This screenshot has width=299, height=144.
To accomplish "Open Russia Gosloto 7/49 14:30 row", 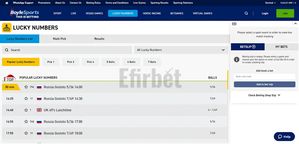I will pyautogui.click(x=115, y=99).
